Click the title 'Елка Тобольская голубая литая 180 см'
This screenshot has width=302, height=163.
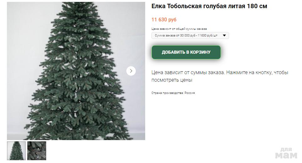[x=209, y=6]
